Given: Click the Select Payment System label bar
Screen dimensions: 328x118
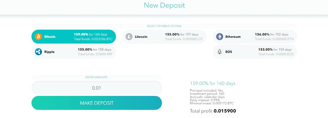Looking at the screenshot, I should click(164, 26).
